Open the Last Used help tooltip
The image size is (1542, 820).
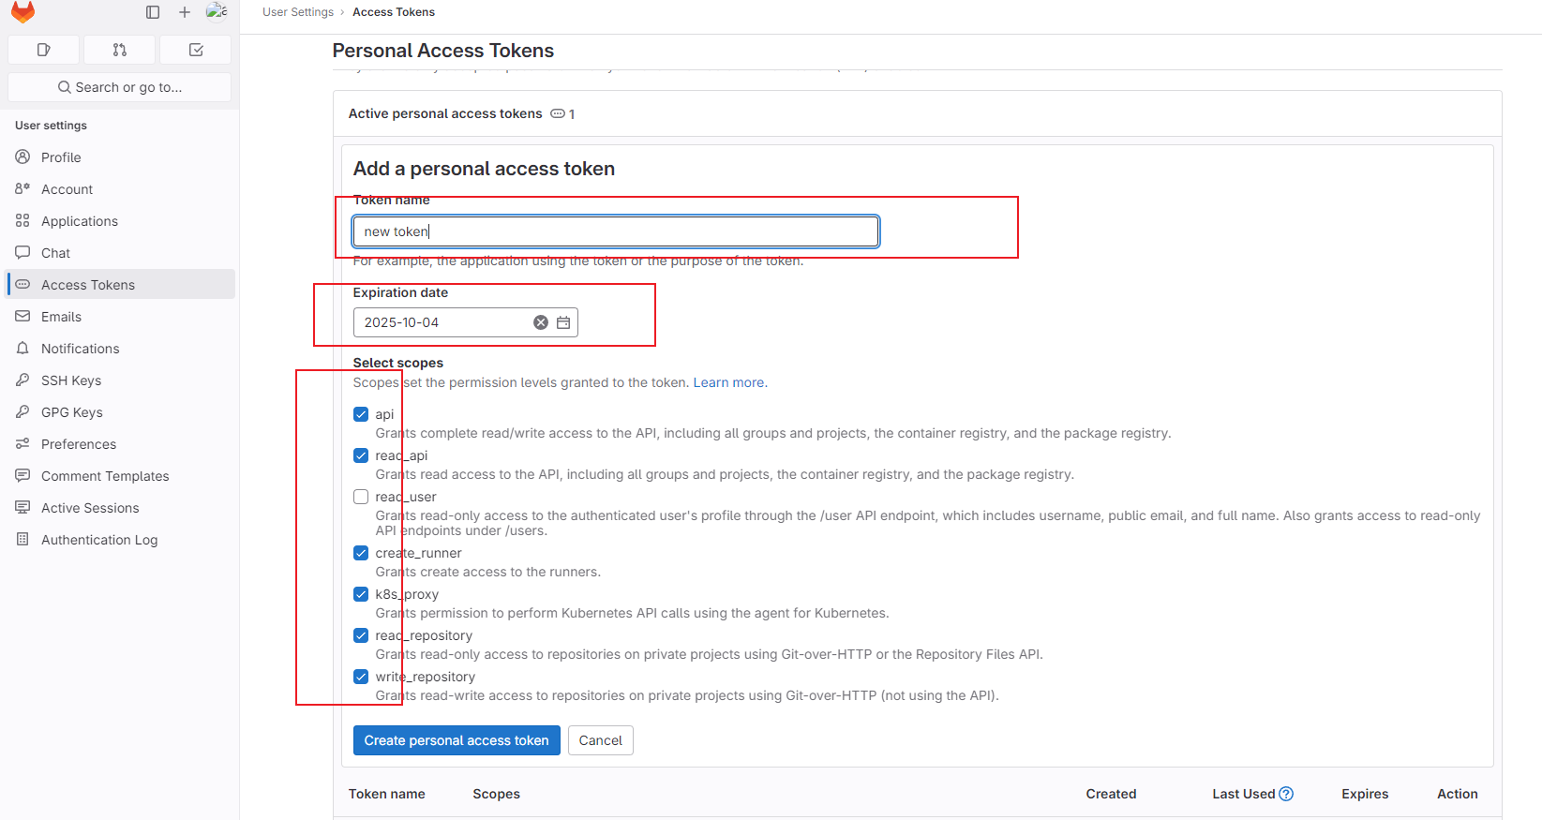point(1284,794)
